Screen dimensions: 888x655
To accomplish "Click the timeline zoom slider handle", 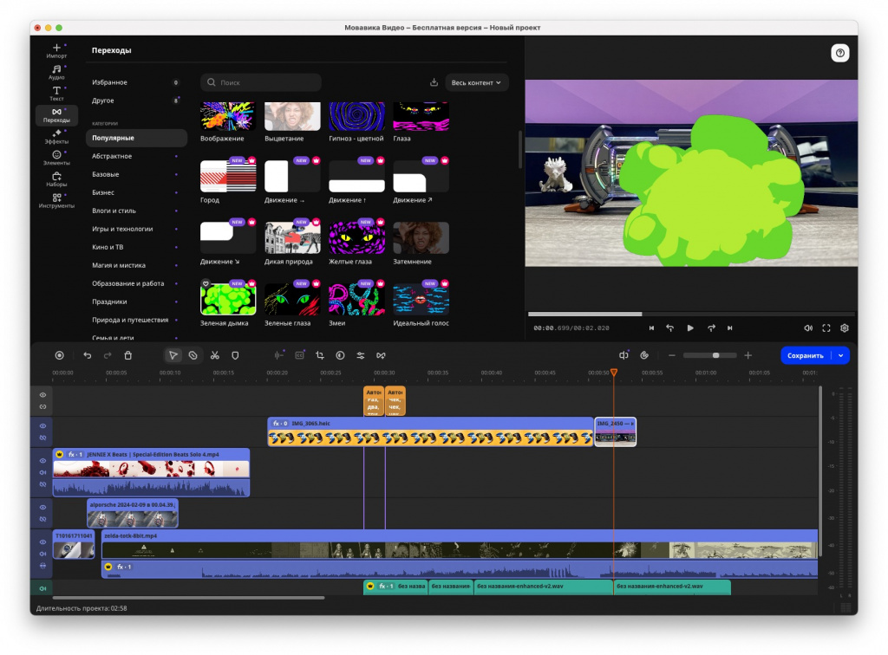I will [x=715, y=355].
